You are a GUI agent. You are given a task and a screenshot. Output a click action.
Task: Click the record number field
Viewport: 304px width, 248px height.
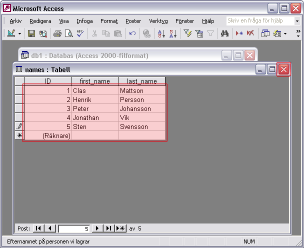pos(74,228)
